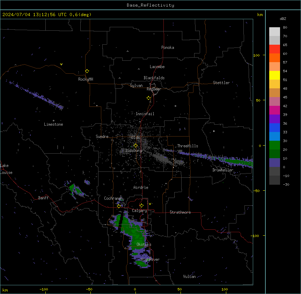Click the Ponoka city label
The image size is (301, 294).
pos(168,47)
